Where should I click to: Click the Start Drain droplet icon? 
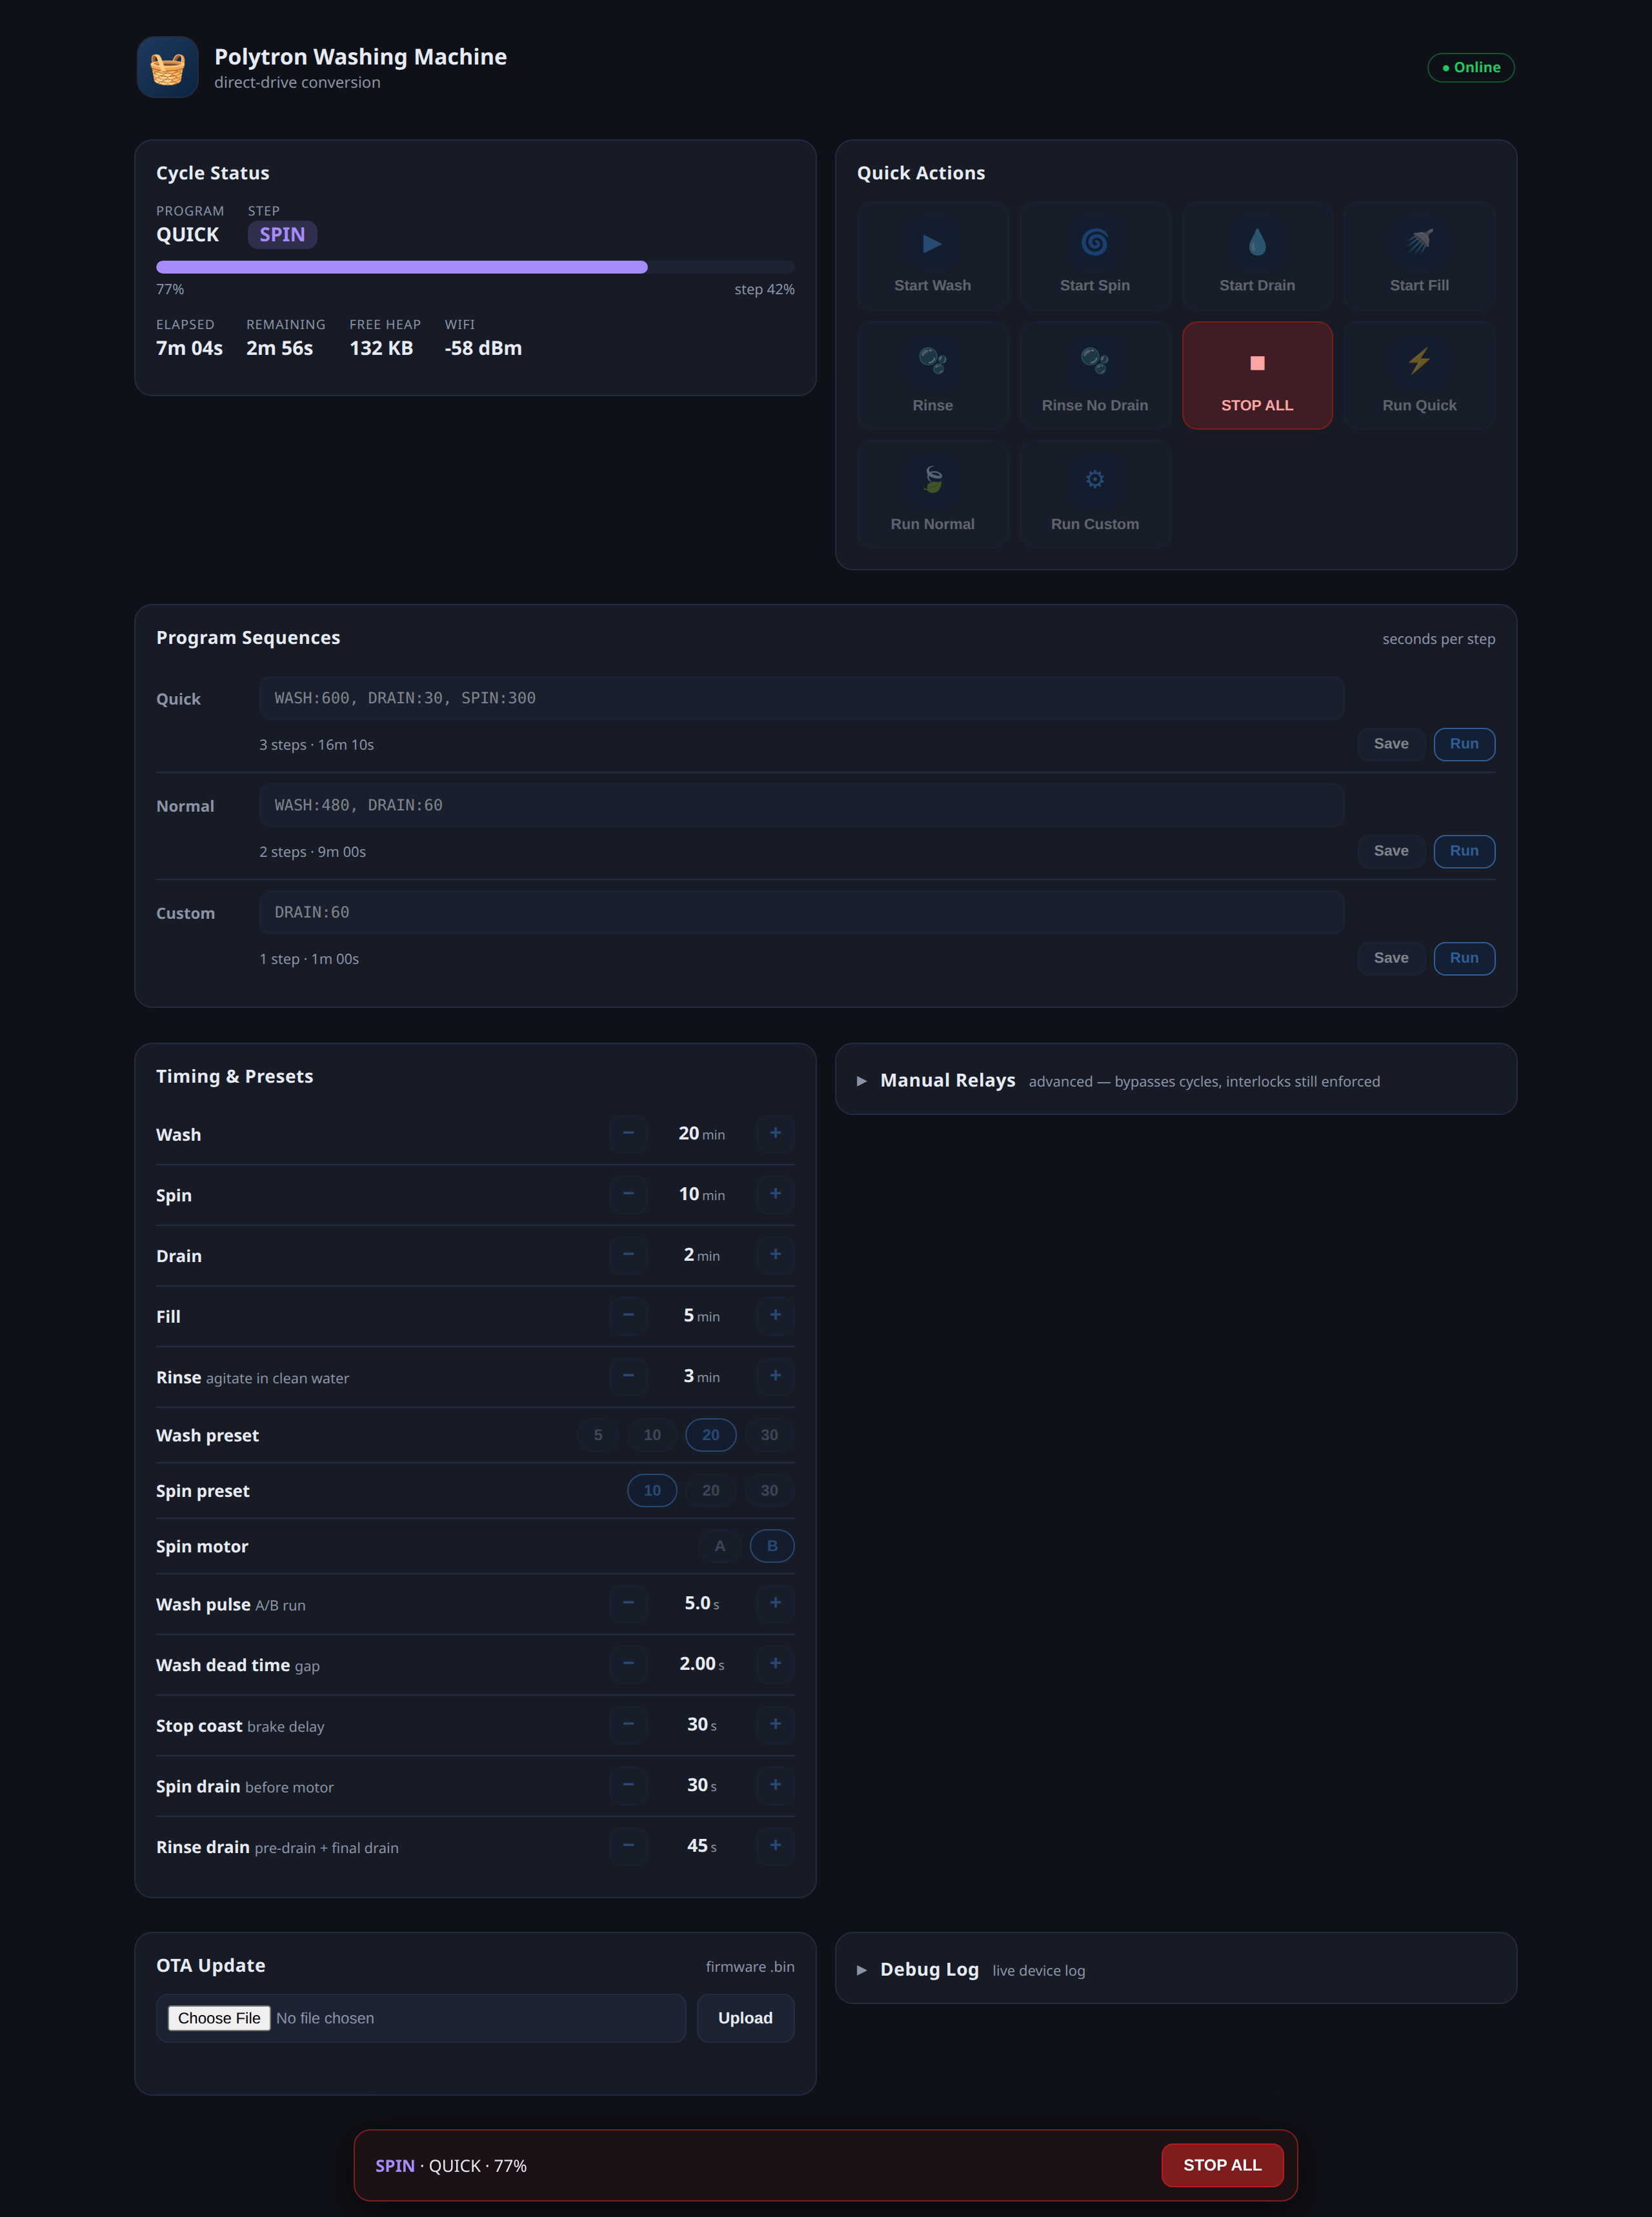coord(1257,243)
